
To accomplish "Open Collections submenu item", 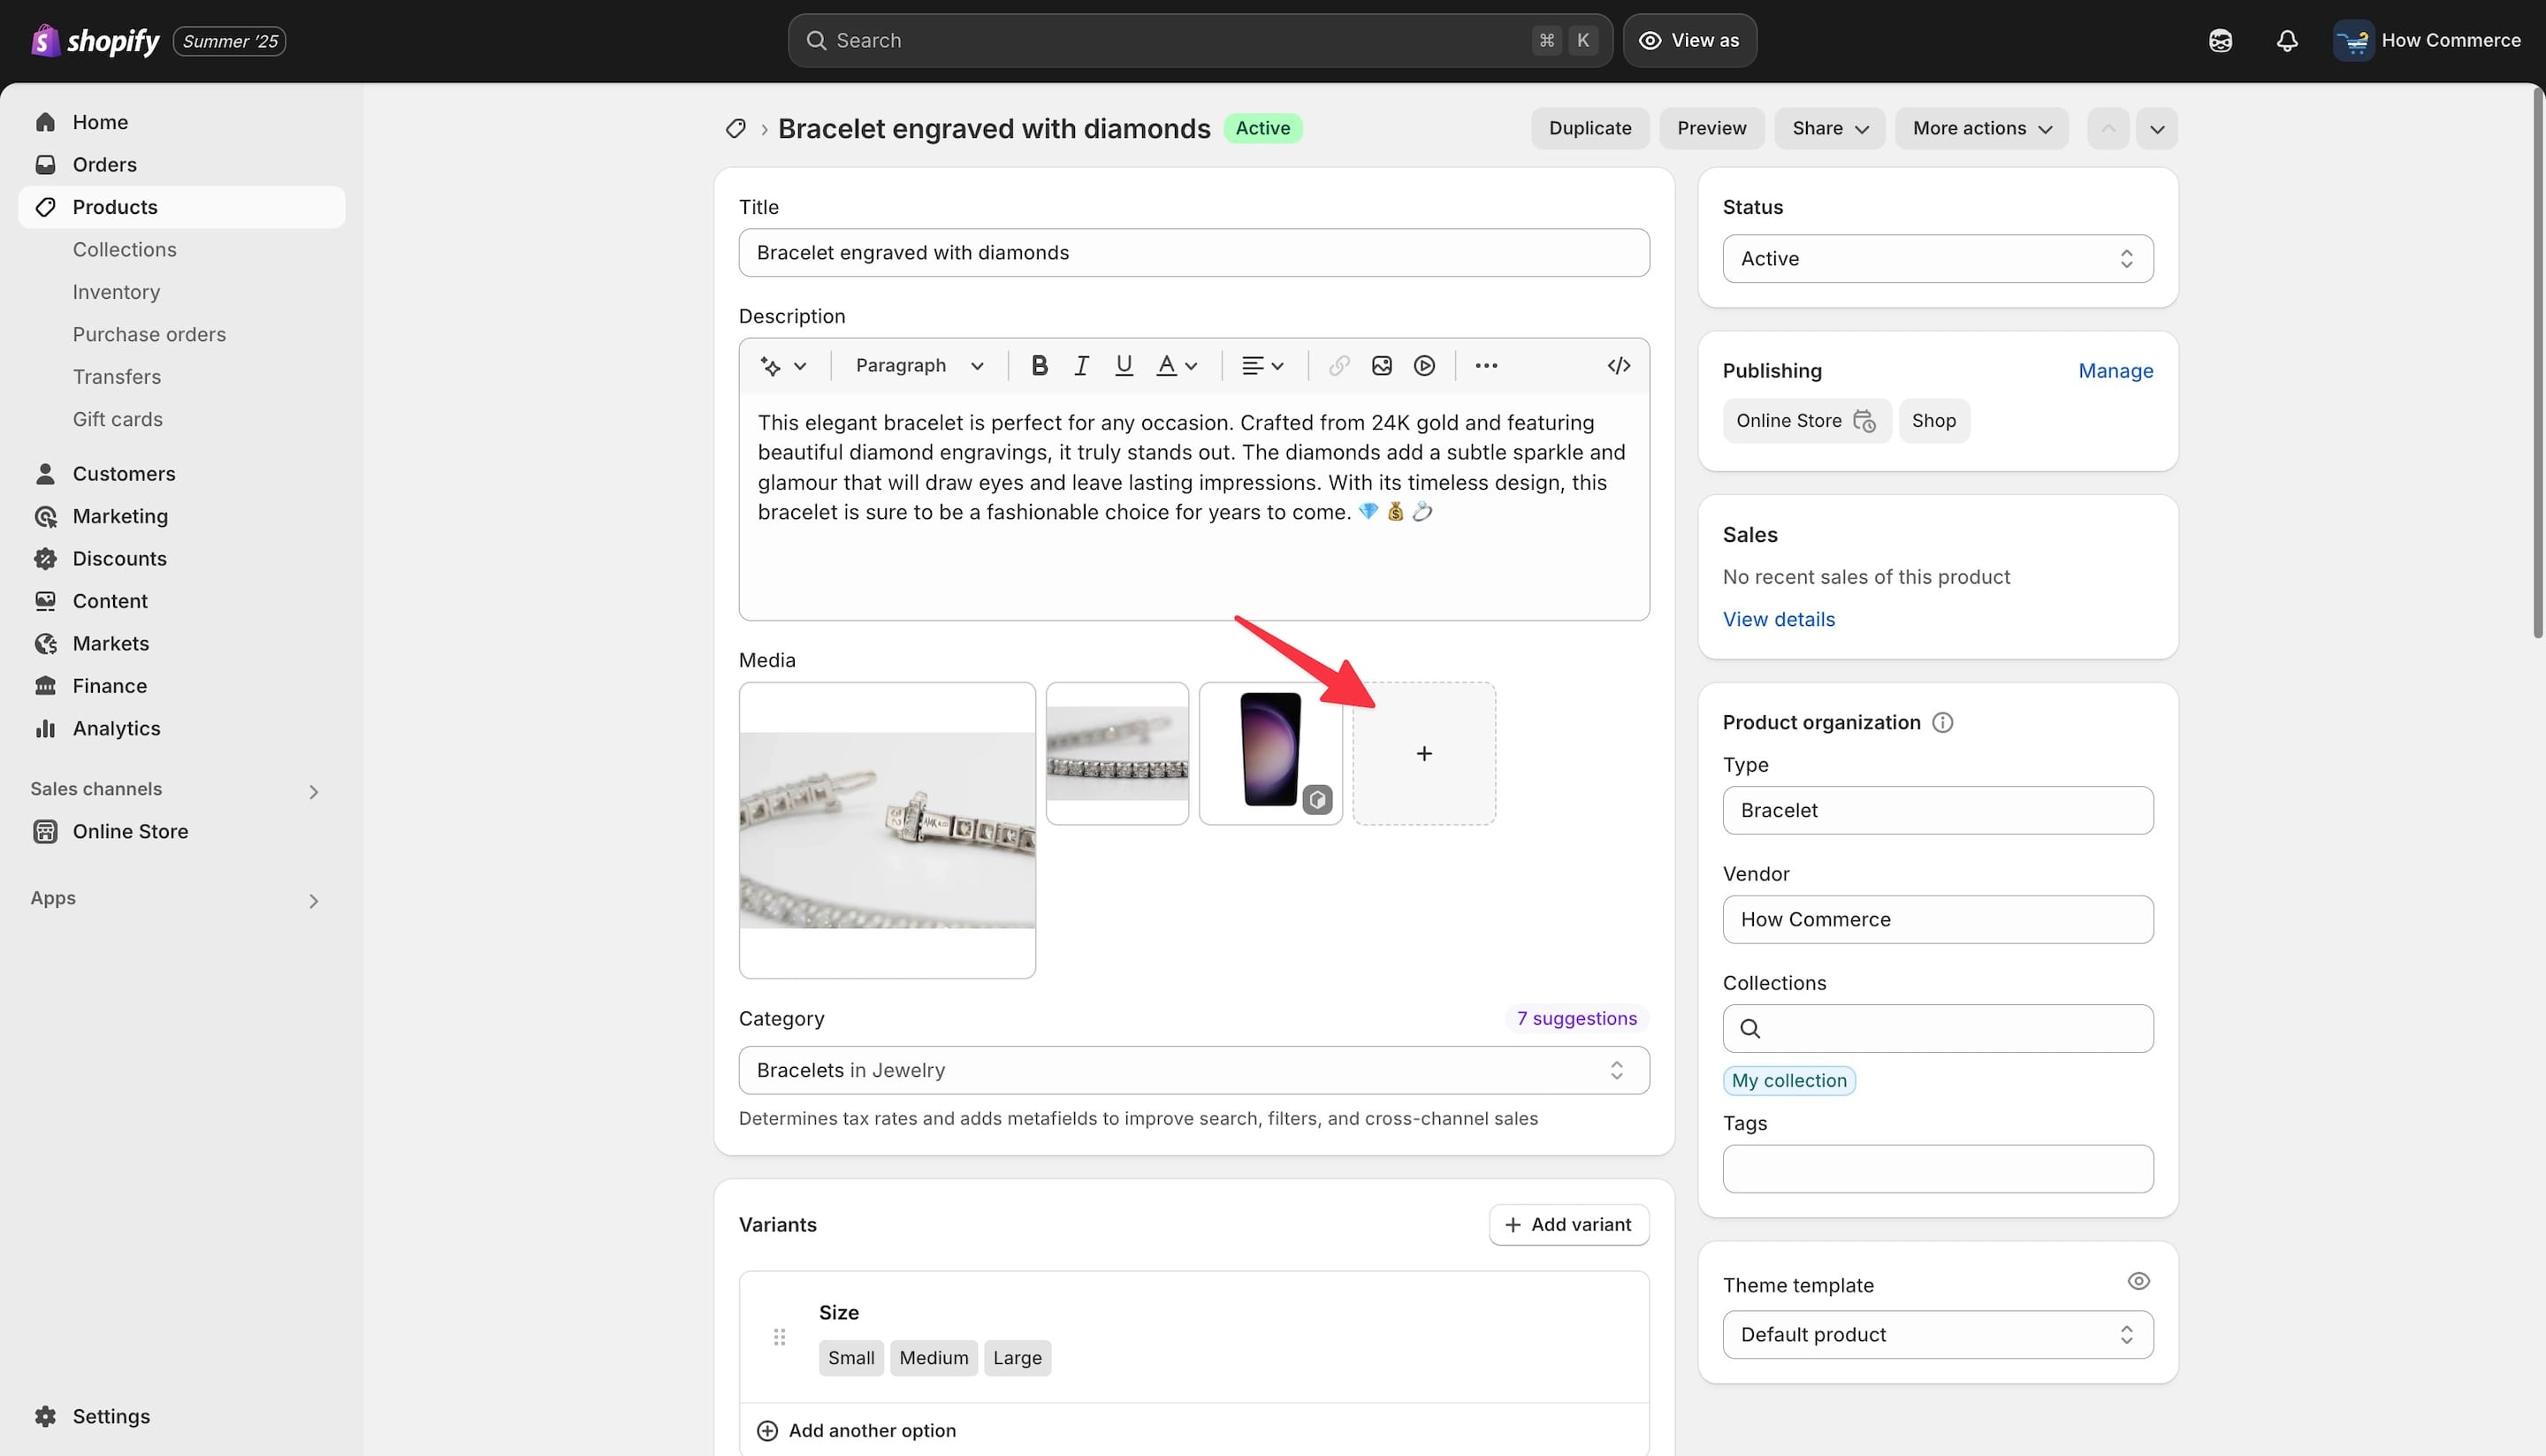I will point(124,249).
